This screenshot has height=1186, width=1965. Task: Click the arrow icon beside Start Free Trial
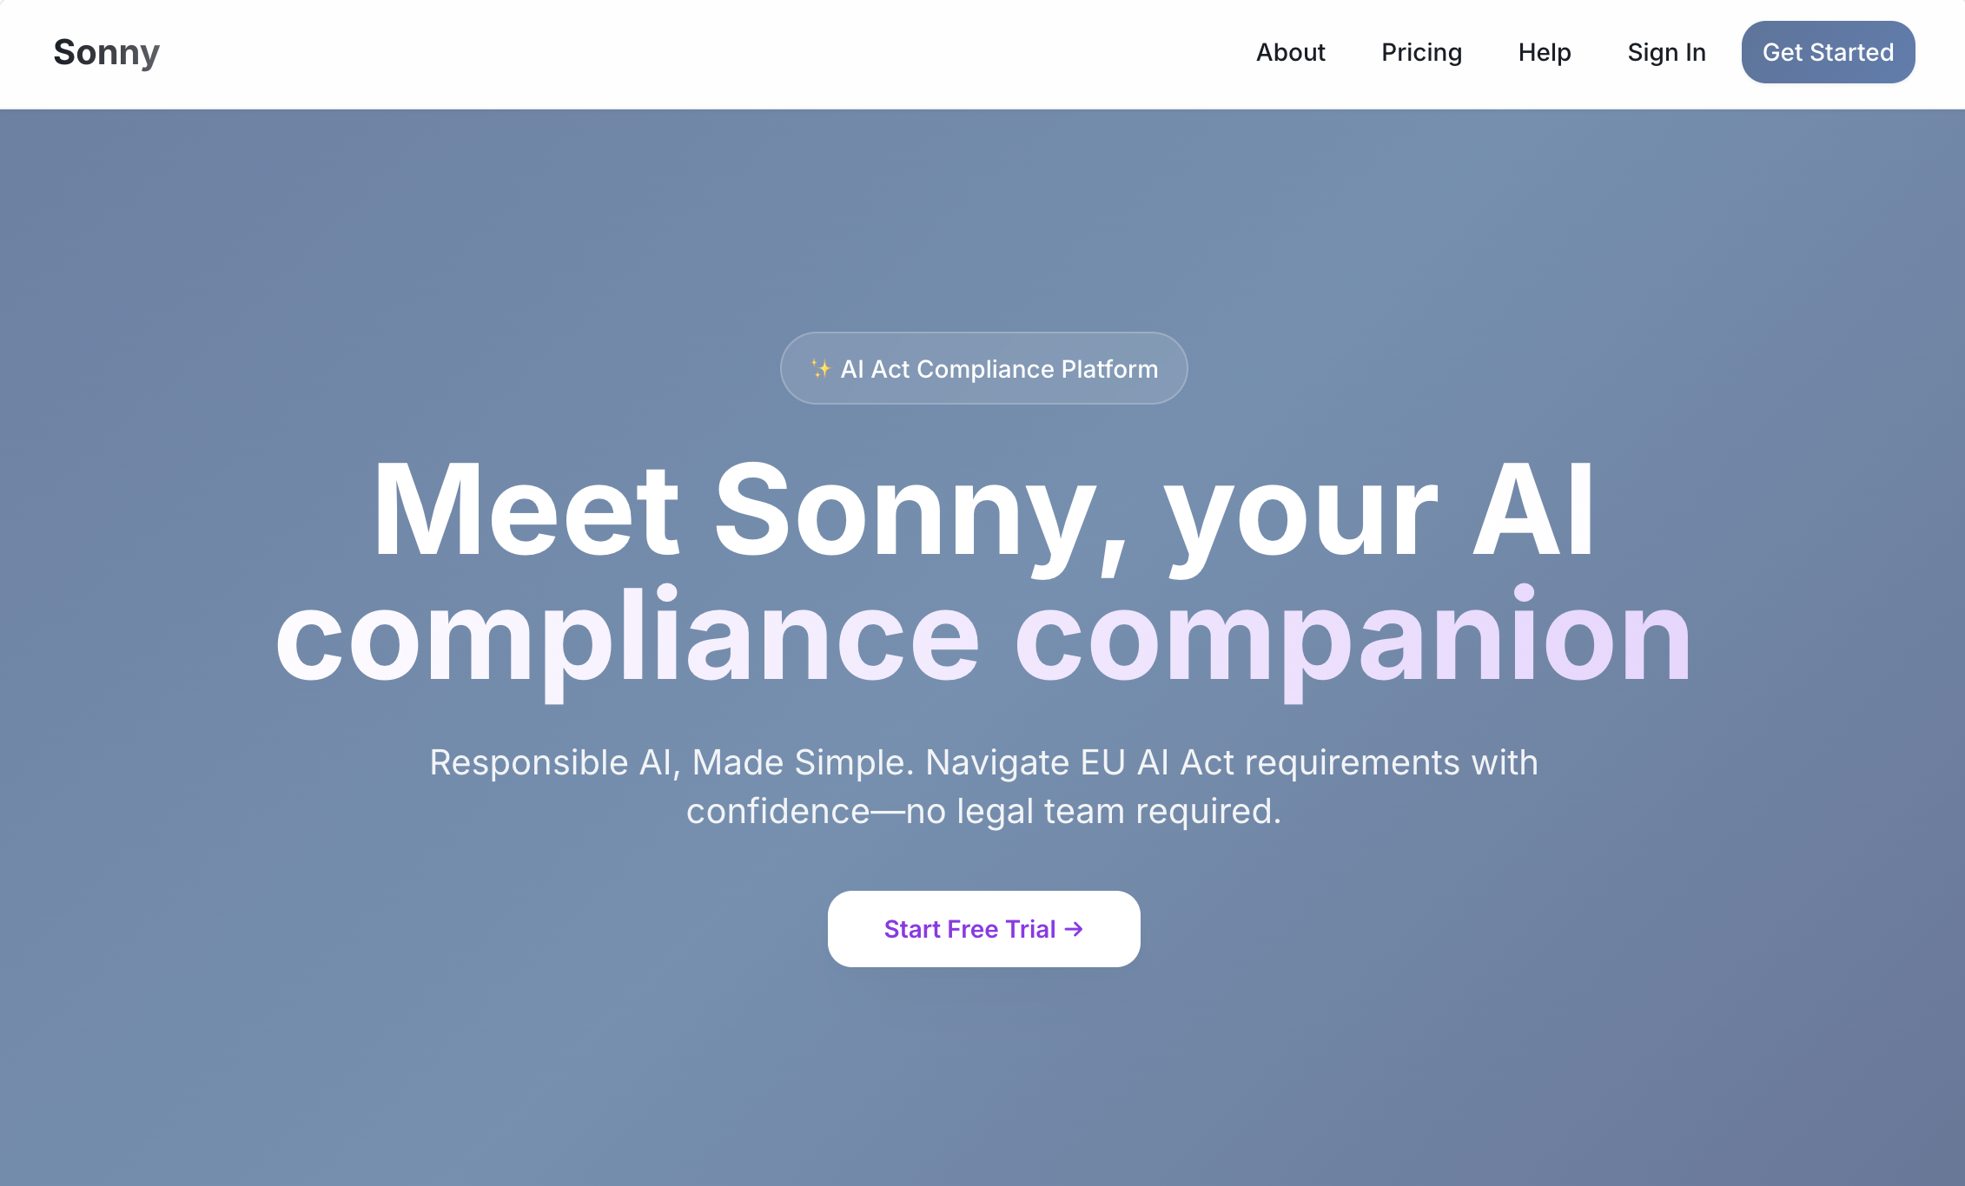pyautogui.click(x=1075, y=929)
